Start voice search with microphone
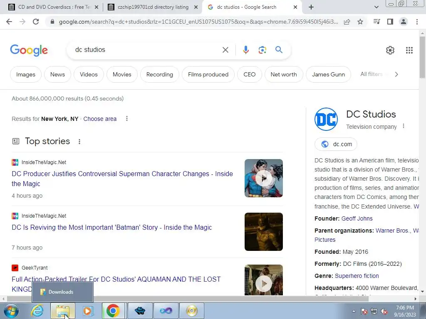Viewport: 426px width, 319px height. pos(245,50)
